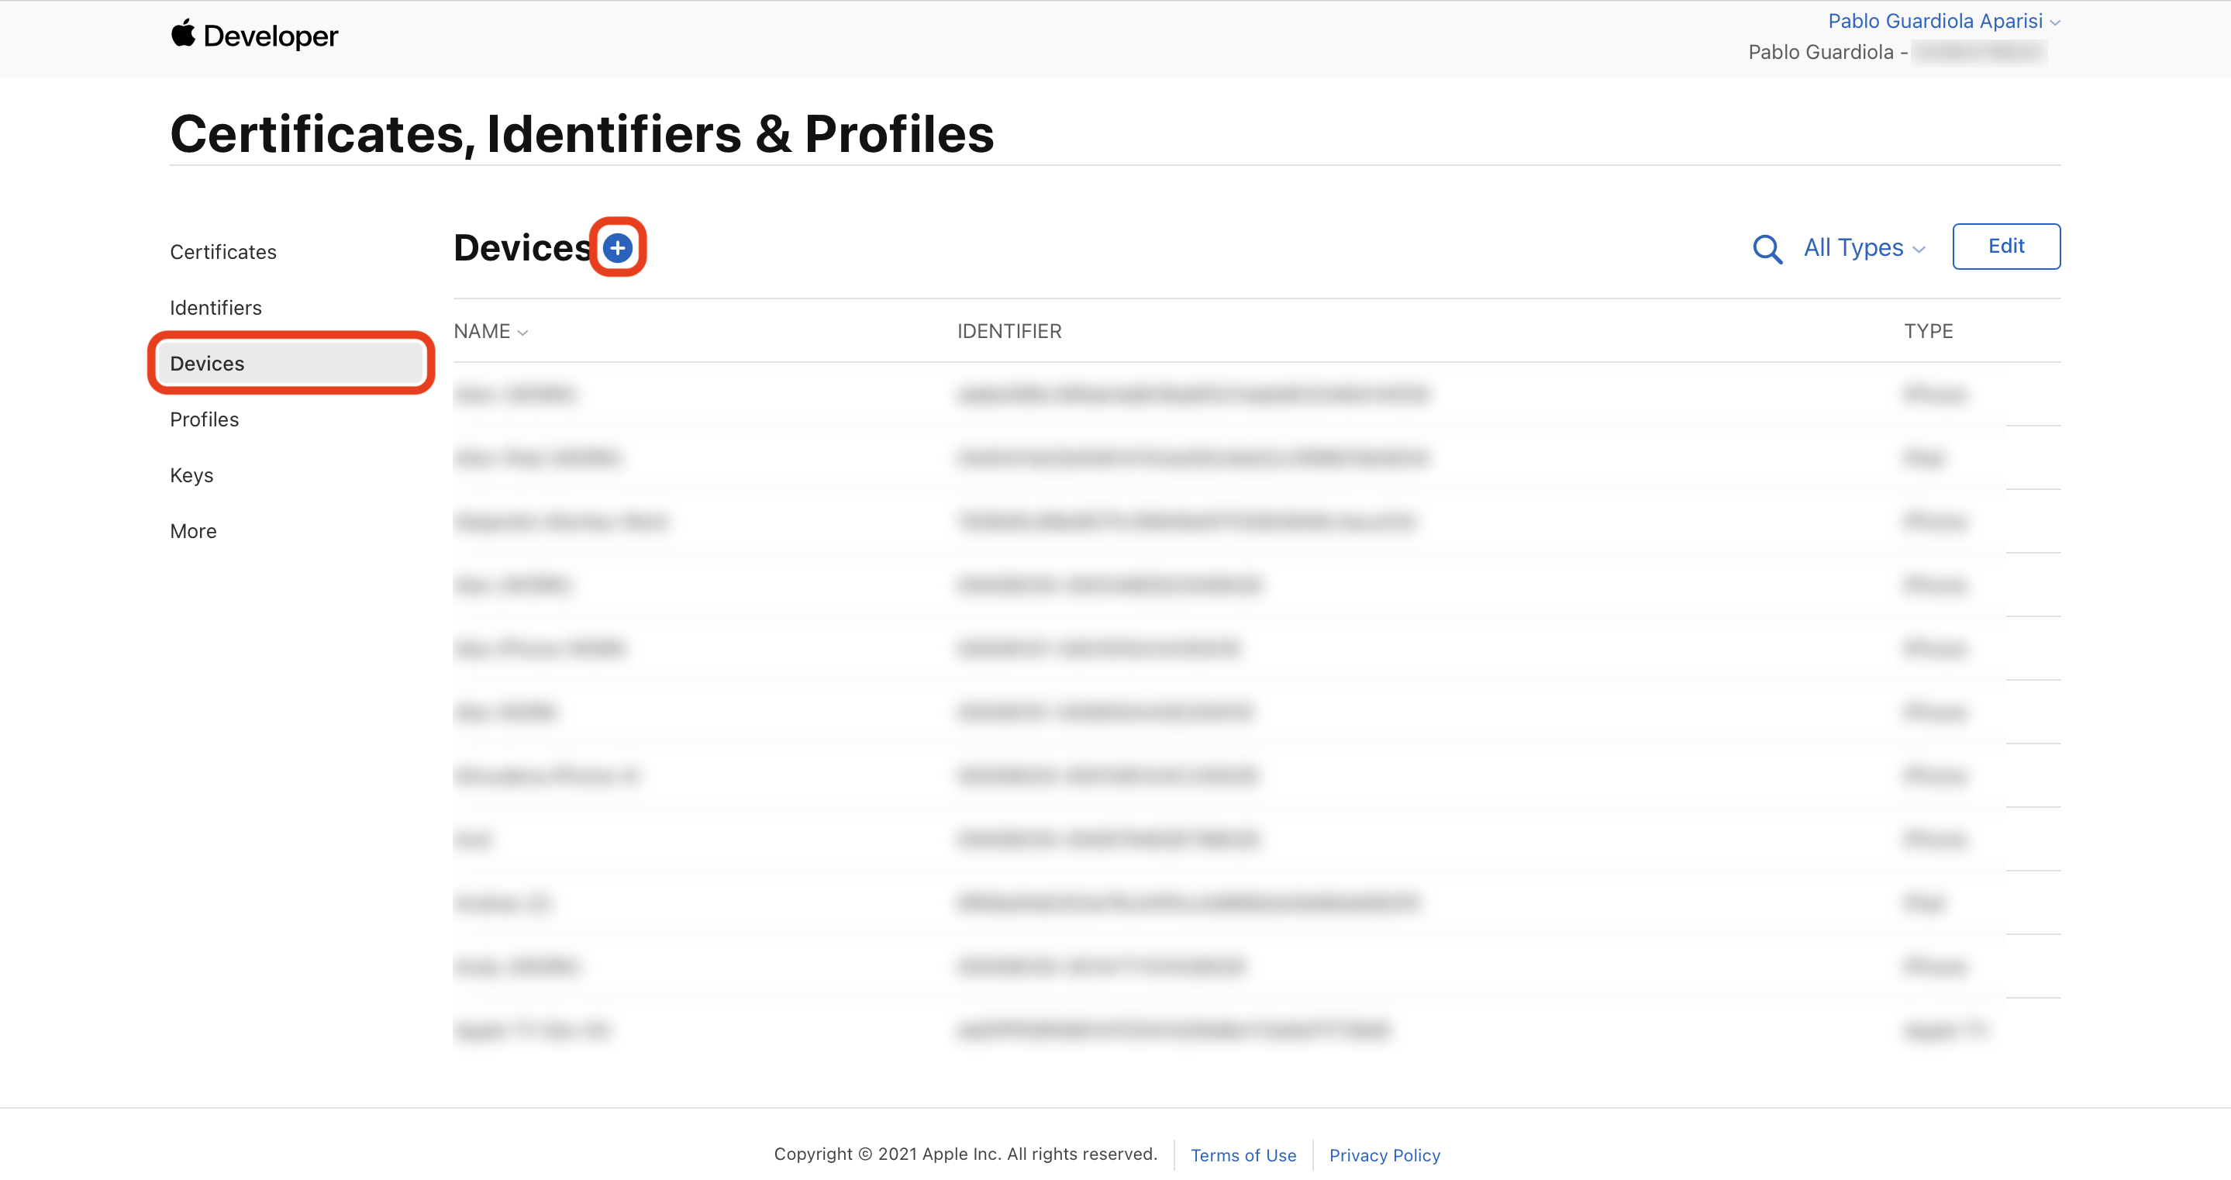The height and width of the screenshot is (1180, 2231).
Task: Click the search magnifying glass icon
Action: [1767, 250]
